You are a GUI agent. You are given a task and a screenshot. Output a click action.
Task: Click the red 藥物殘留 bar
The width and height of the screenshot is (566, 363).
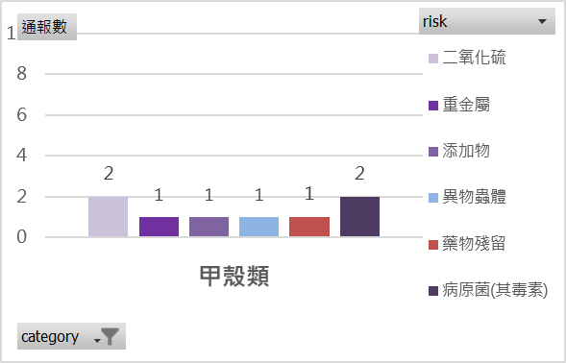[x=309, y=227]
